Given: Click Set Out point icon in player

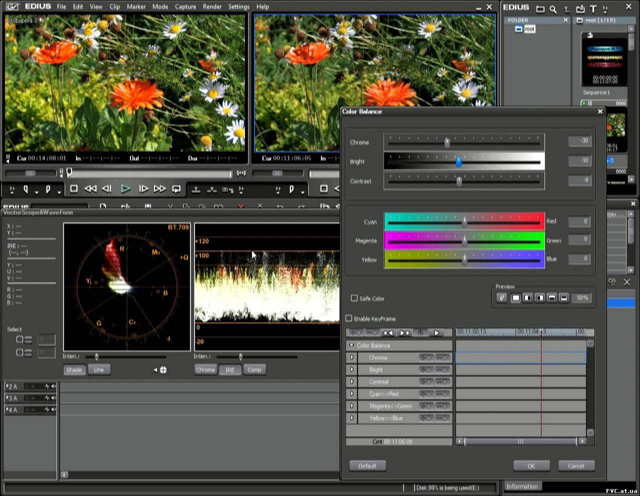Looking at the screenshot, I should click(x=48, y=189).
